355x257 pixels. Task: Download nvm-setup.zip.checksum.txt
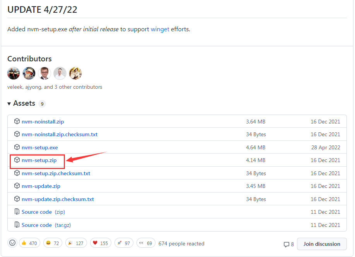[56, 173]
